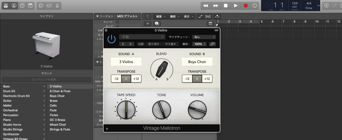
Task: Add a new track with plus button
Action: (x=148, y=23)
